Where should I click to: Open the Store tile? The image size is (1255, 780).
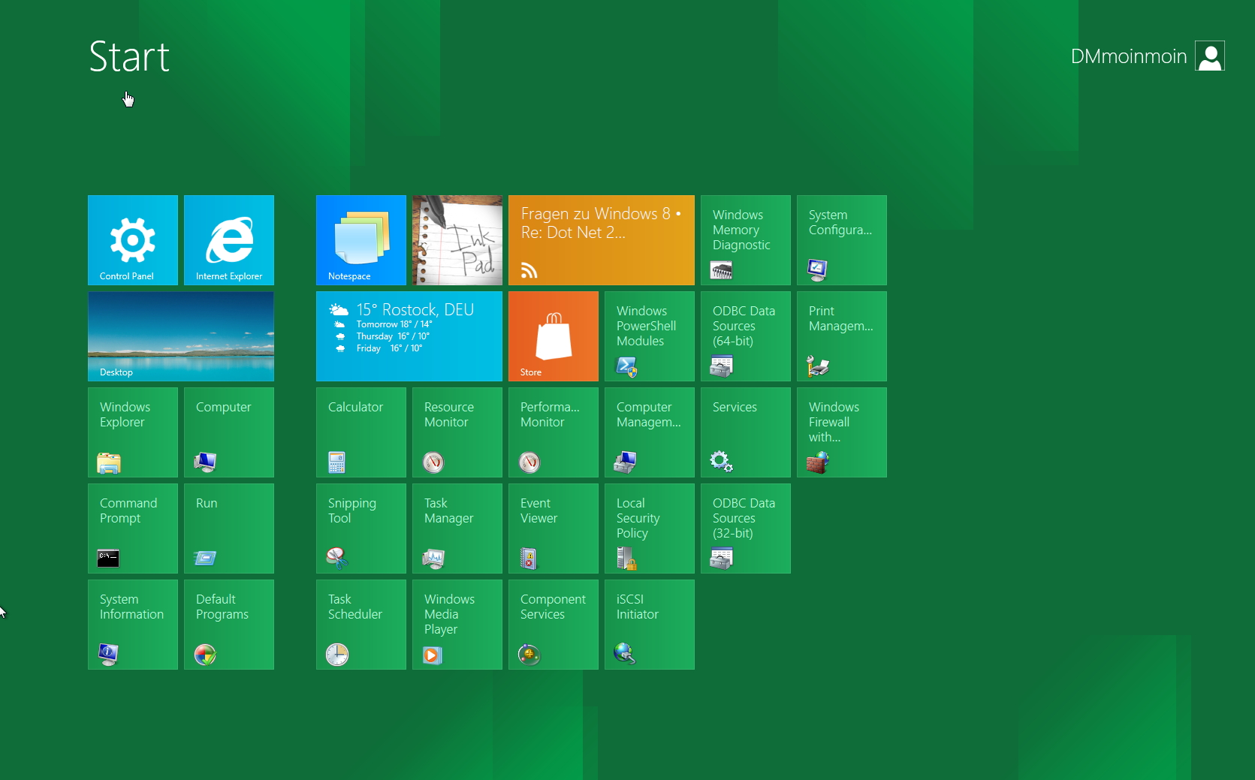[x=554, y=336]
